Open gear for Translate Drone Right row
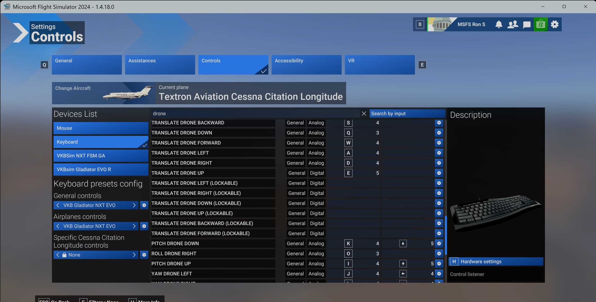Viewport: 596px width, 302px height. (x=439, y=163)
